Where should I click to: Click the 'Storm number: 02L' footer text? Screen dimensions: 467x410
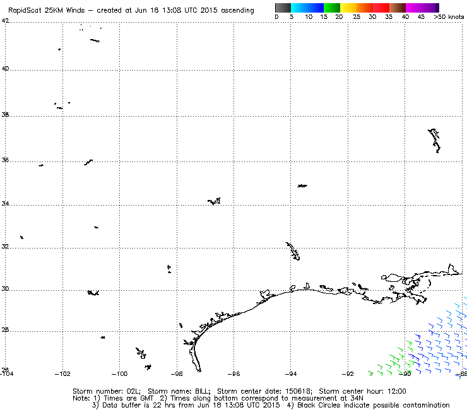tap(107, 391)
